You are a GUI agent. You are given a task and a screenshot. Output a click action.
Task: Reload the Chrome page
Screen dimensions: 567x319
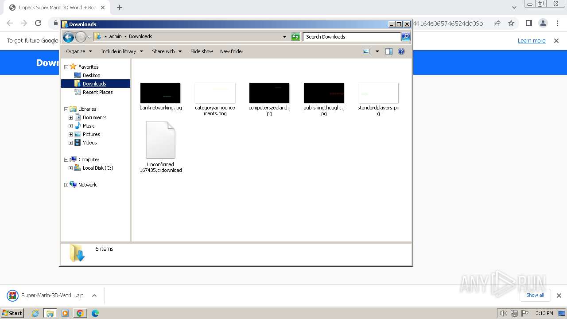(x=38, y=23)
